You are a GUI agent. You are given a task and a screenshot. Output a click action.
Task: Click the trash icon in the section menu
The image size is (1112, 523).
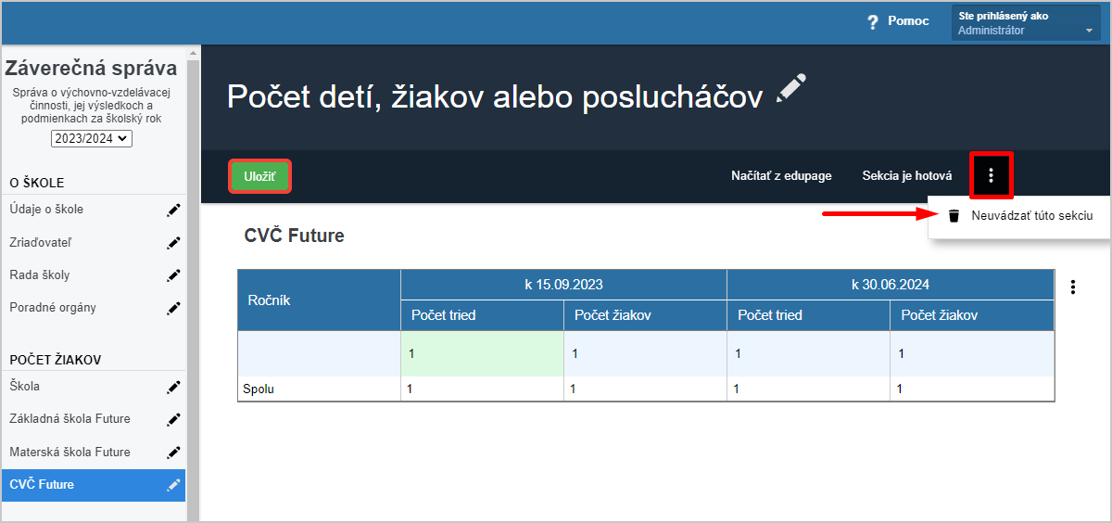point(954,216)
